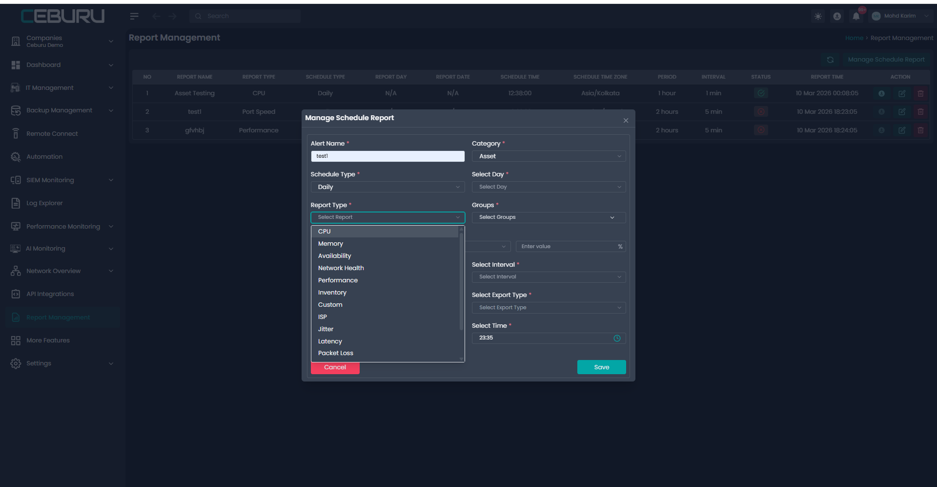The height and width of the screenshot is (487, 937).
Task: Click the forward navigation arrow
Action: point(172,16)
